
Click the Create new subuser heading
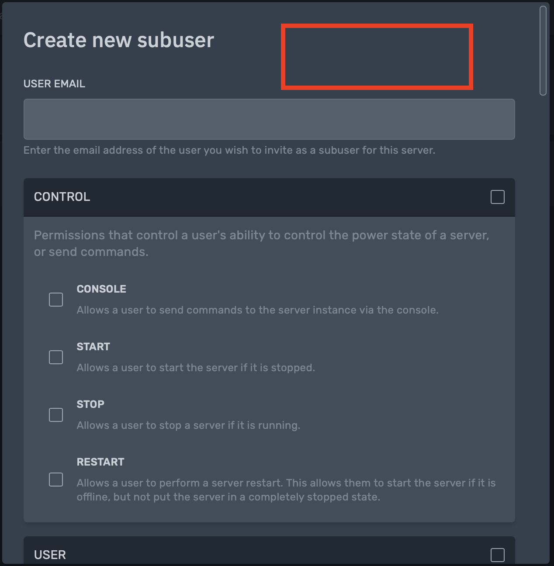[119, 40]
